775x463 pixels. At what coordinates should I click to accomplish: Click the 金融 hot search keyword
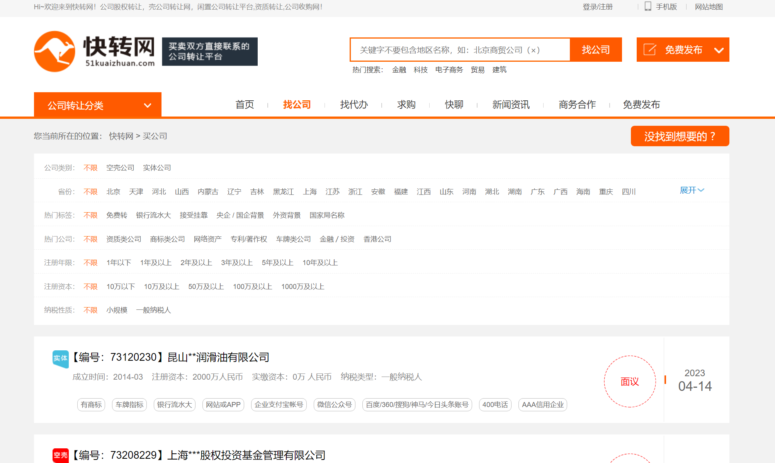[399, 69]
